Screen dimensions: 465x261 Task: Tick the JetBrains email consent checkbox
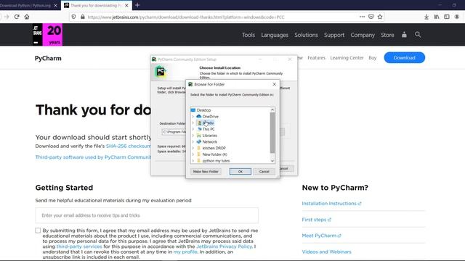(38, 231)
